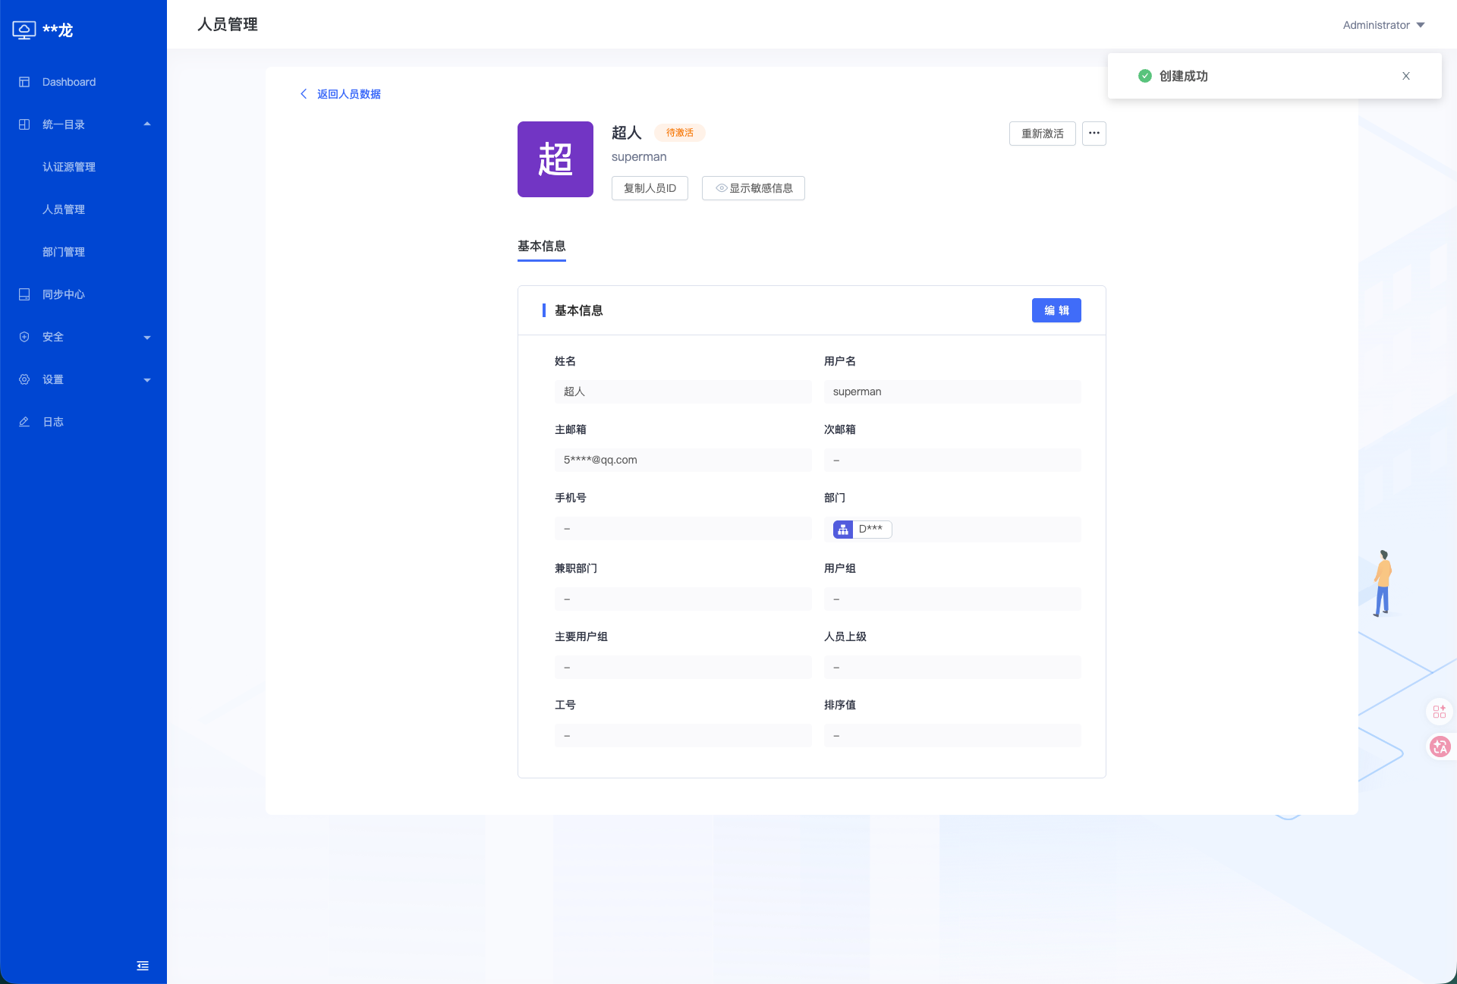This screenshot has height=984, width=1457.
Task: Dismiss the 创建成功 notification
Action: pos(1405,76)
